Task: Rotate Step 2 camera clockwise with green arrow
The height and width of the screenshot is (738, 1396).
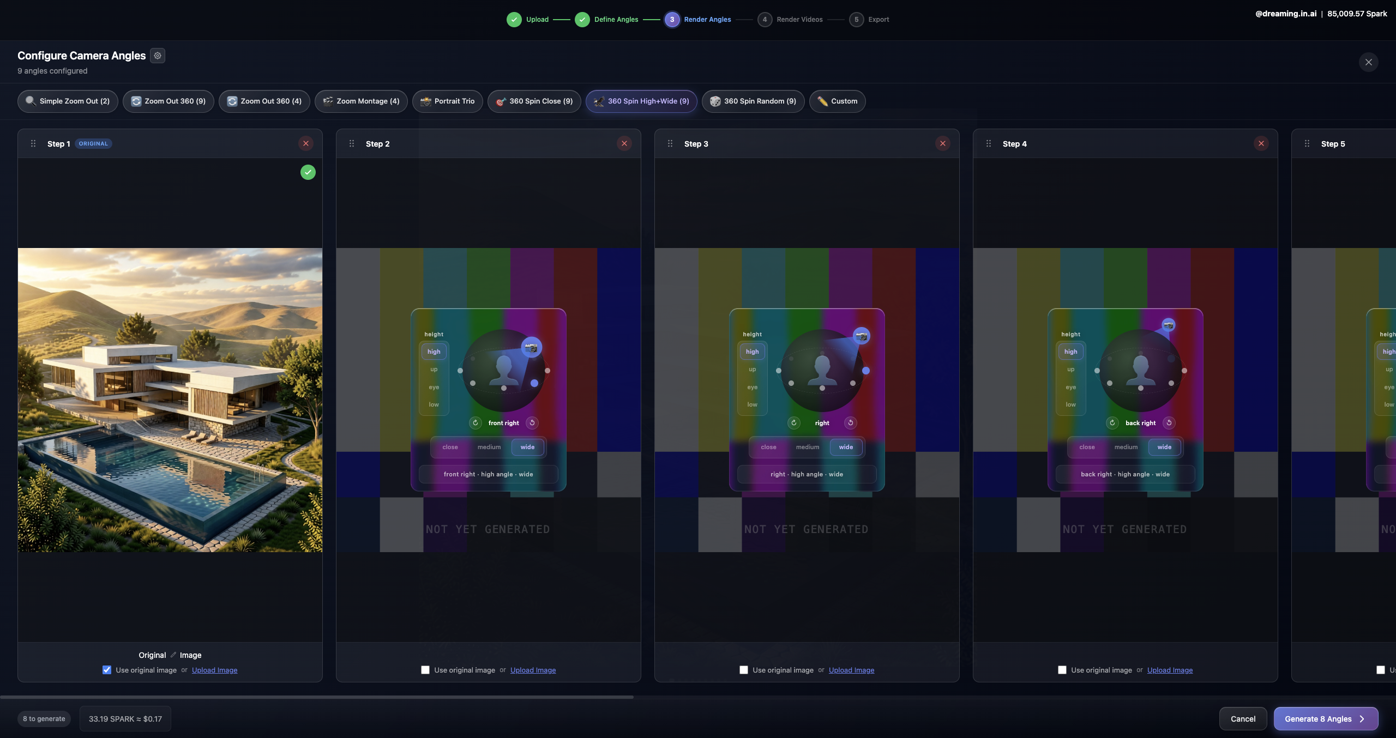Action: point(474,422)
